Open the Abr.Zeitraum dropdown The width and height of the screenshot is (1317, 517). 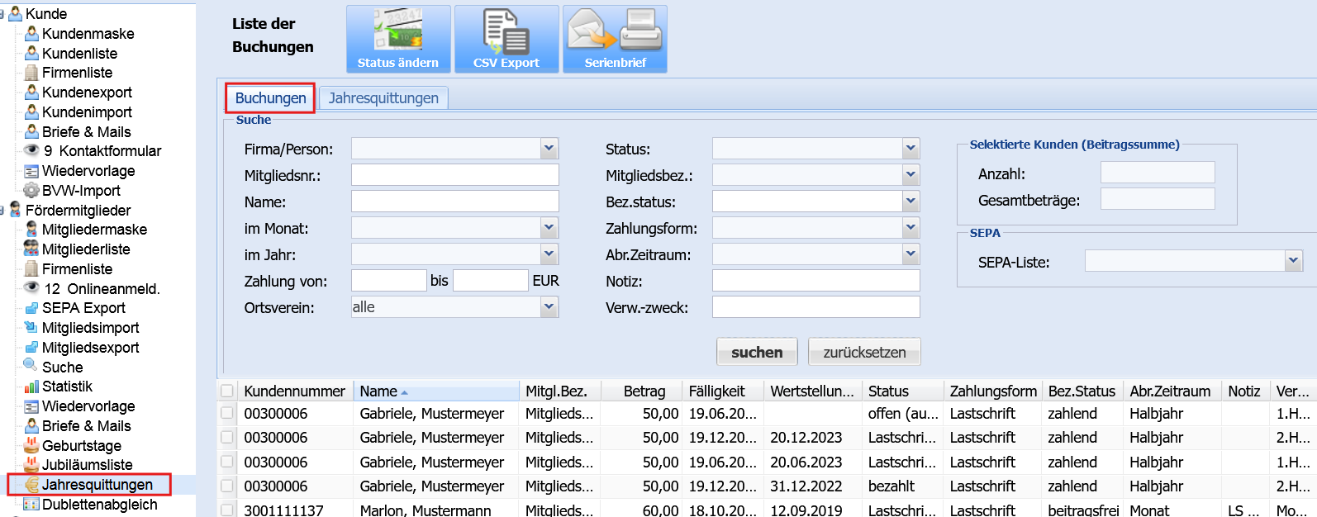click(910, 254)
